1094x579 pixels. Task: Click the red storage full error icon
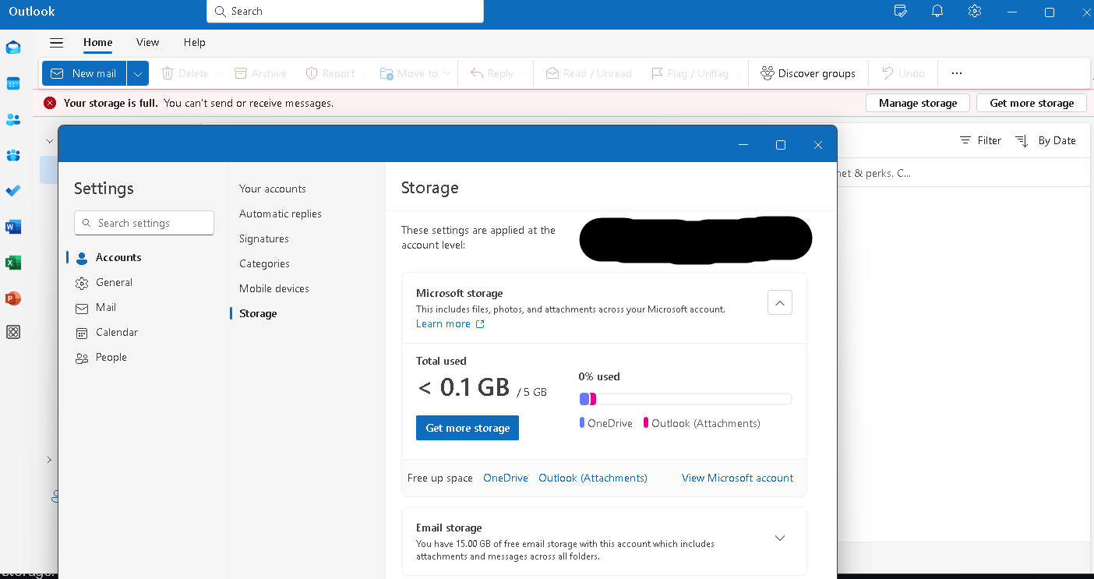click(50, 103)
